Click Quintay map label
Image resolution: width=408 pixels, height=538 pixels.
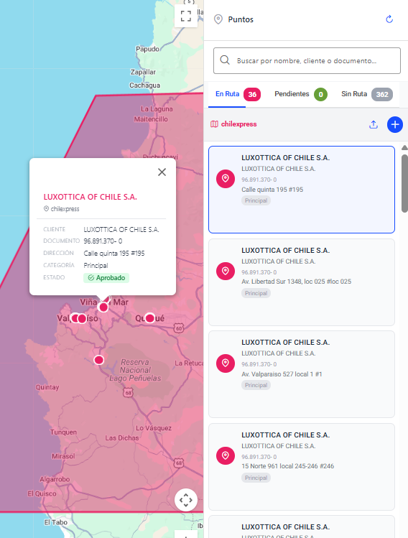47,387
